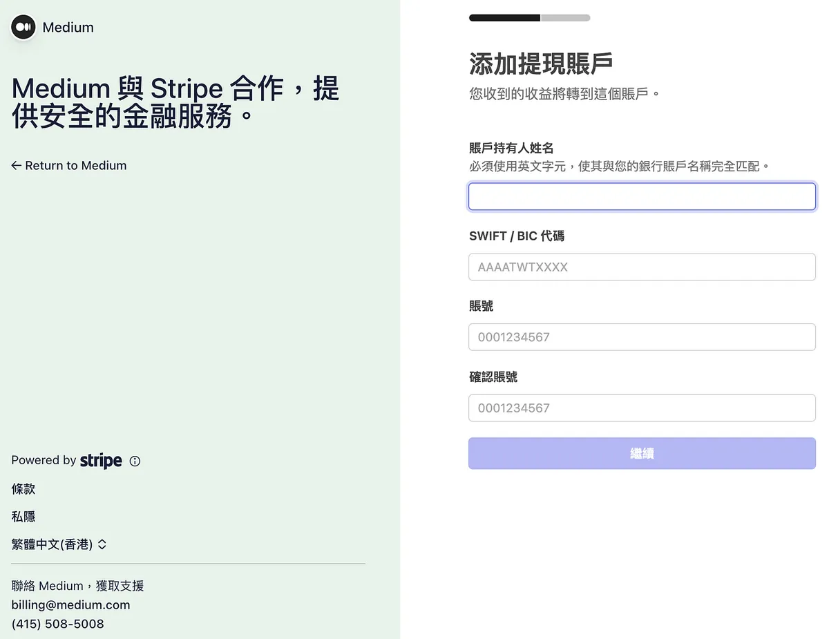Click the (415) 508-5008 phone number
Screen dimensions: 829x639
point(57,624)
